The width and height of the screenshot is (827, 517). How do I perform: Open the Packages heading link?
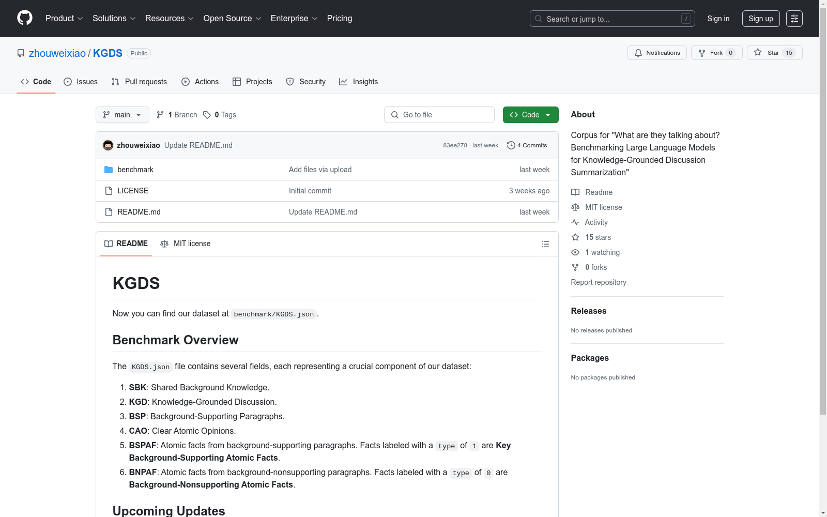coord(590,358)
